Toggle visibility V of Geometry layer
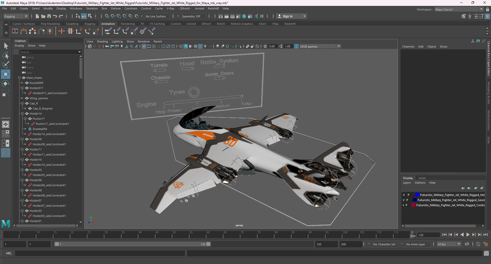Viewport: 491px width, 264px height. tap(404, 200)
